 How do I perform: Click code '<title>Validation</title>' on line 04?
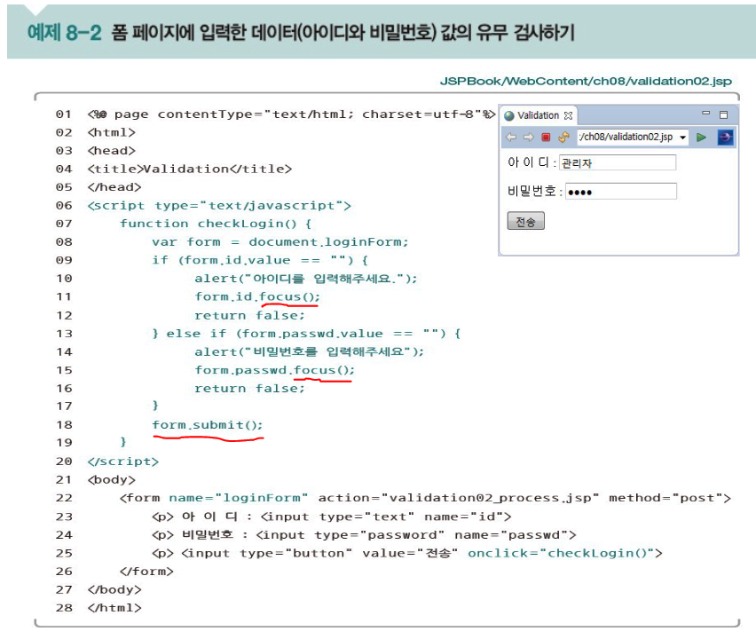pos(190,169)
